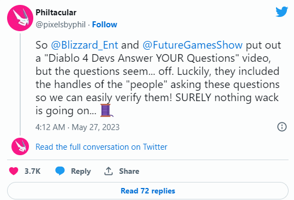Click the Philtacular display name
The height and width of the screenshot is (200, 294).
56,13
